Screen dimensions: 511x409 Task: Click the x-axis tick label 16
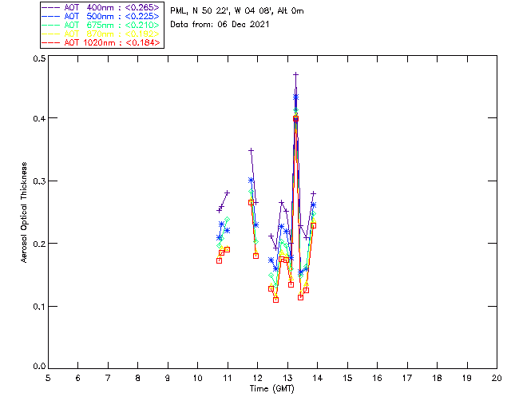pyautogui.click(x=378, y=378)
